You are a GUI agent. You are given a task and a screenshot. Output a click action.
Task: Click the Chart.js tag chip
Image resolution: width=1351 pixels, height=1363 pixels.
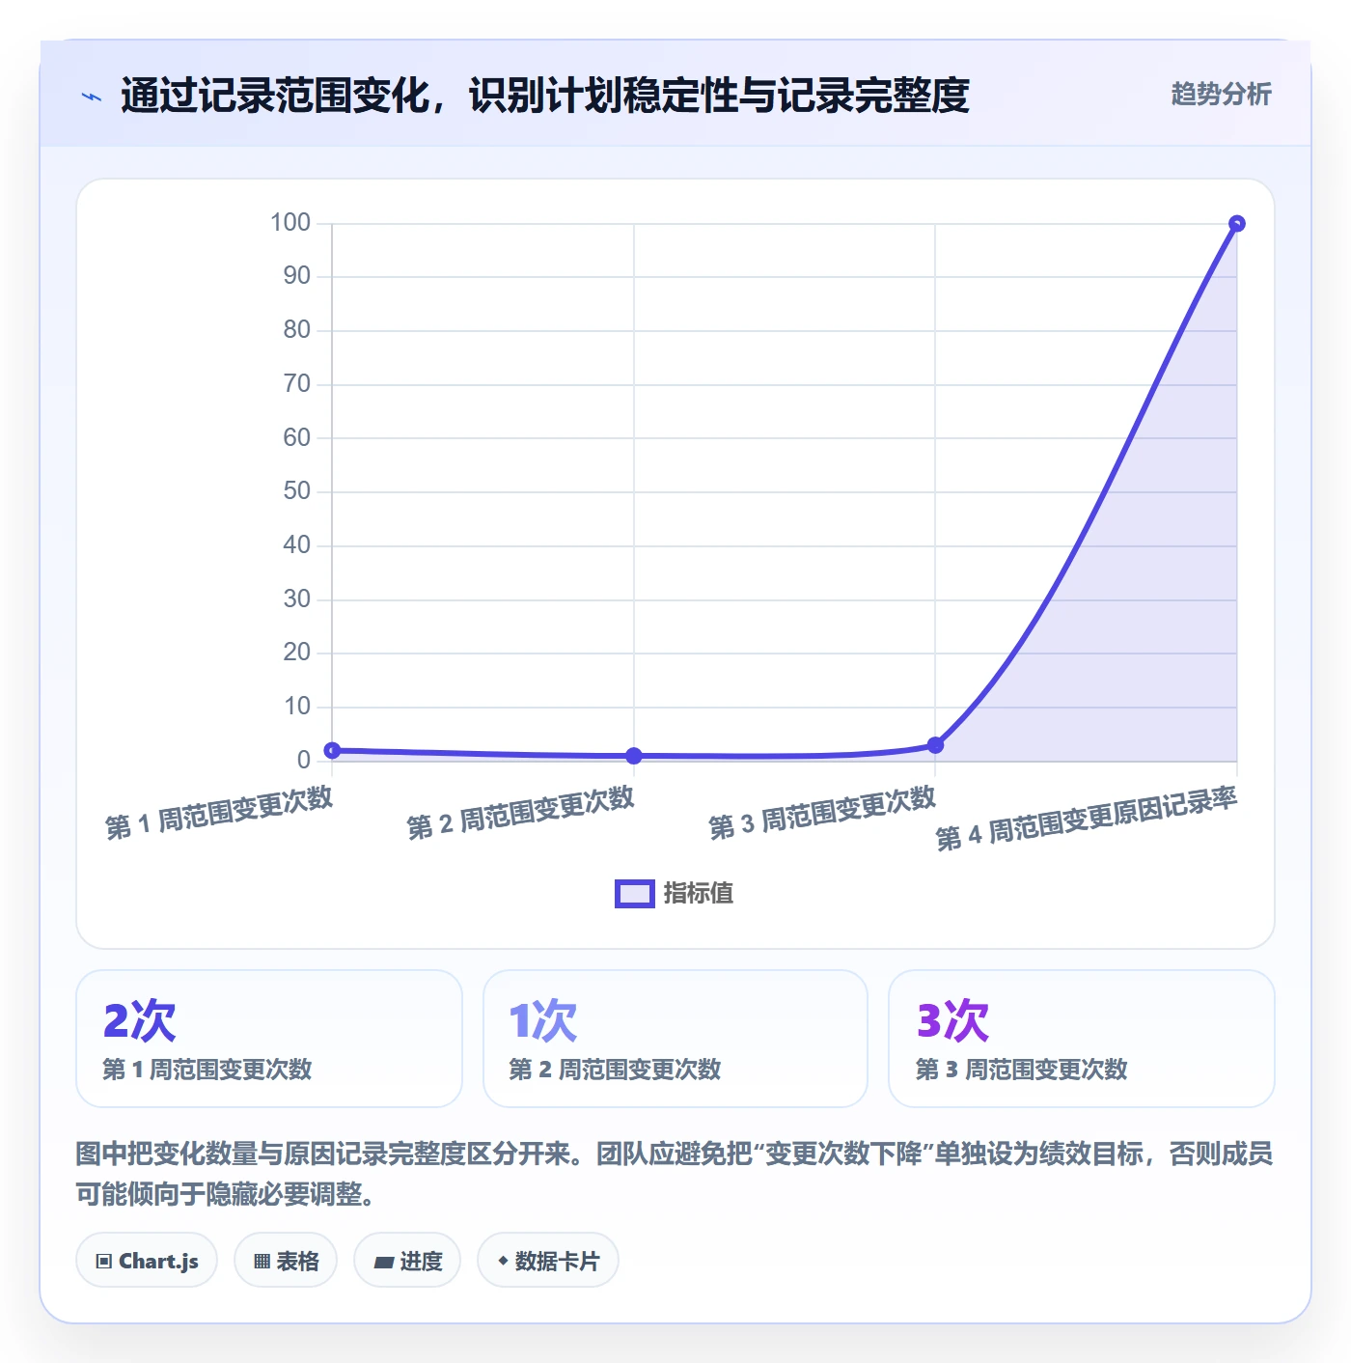[x=147, y=1261]
